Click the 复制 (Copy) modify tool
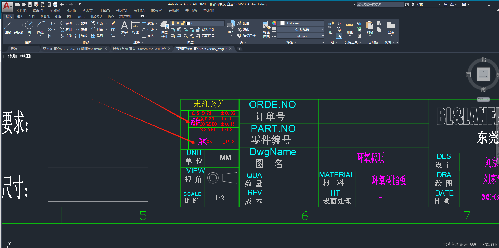 click(66, 29)
